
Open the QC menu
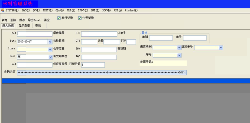point(36,10)
